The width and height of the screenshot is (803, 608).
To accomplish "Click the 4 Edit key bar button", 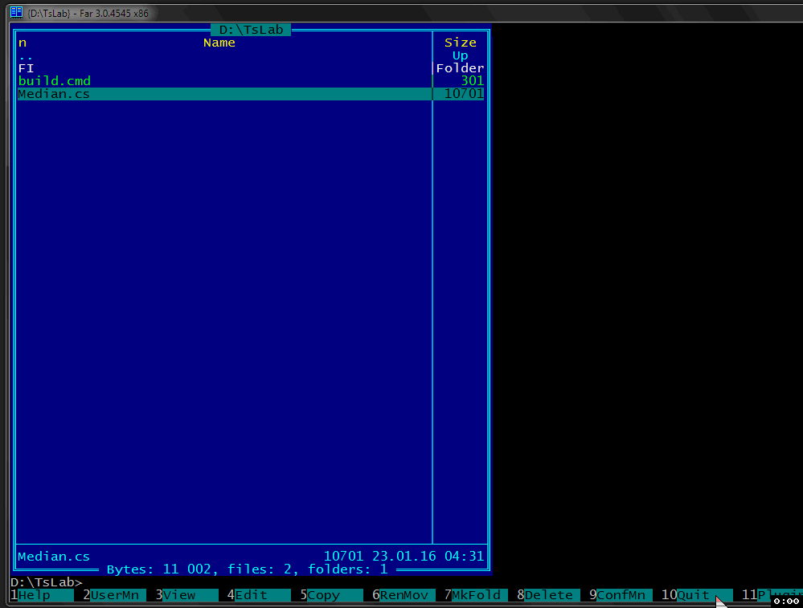I will [x=259, y=595].
